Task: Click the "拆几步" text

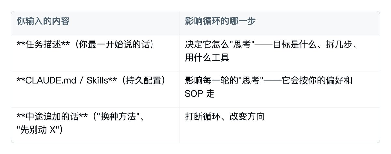Action: click(x=339, y=44)
